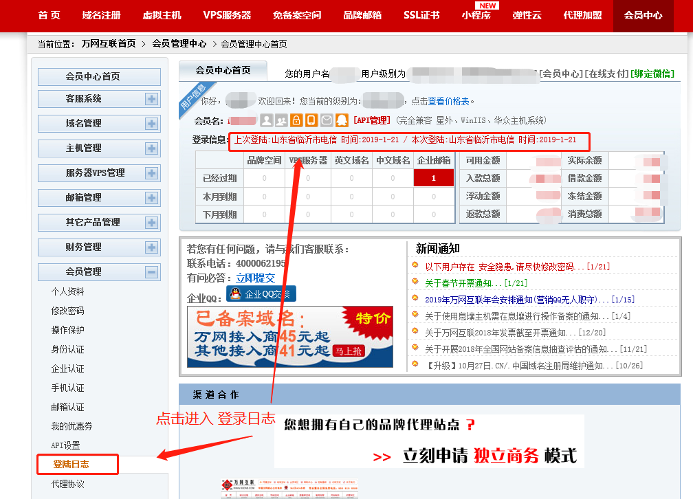This screenshot has width=693, height=499.
Task: Open the 企业QQ交谈 chat button
Action: [261, 294]
